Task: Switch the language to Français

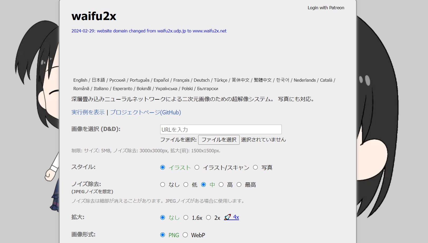Action: pos(181,80)
